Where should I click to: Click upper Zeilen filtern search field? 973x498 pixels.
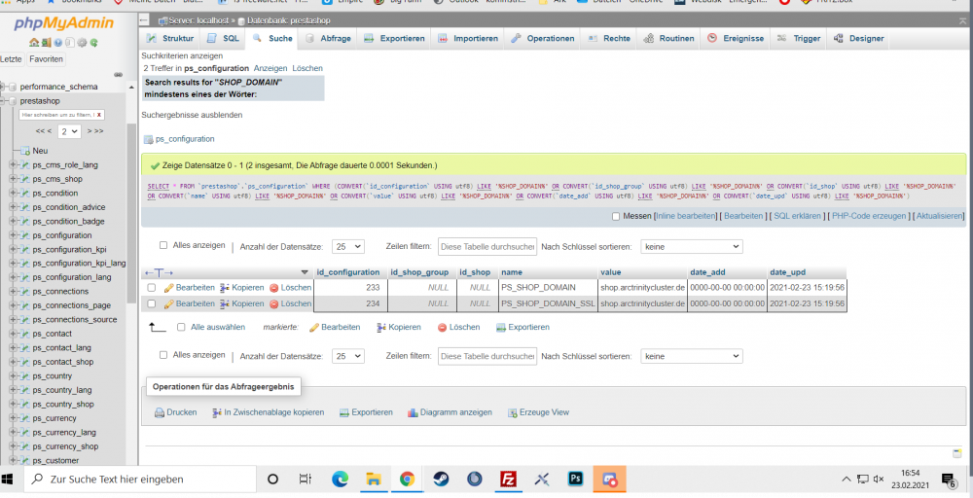click(487, 247)
